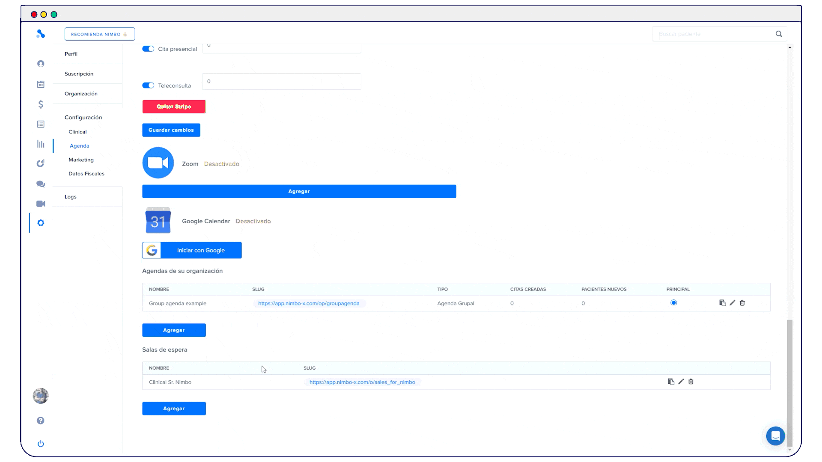Edit Clinical Sr. Nimbo waiting room

click(x=681, y=382)
